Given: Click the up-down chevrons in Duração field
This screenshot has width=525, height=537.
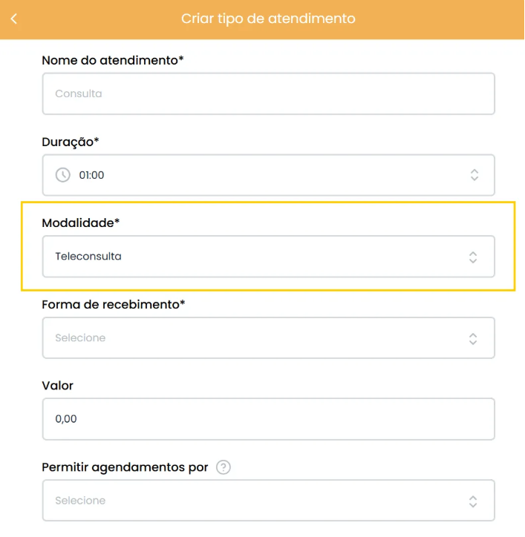Looking at the screenshot, I should (x=475, y=175).
